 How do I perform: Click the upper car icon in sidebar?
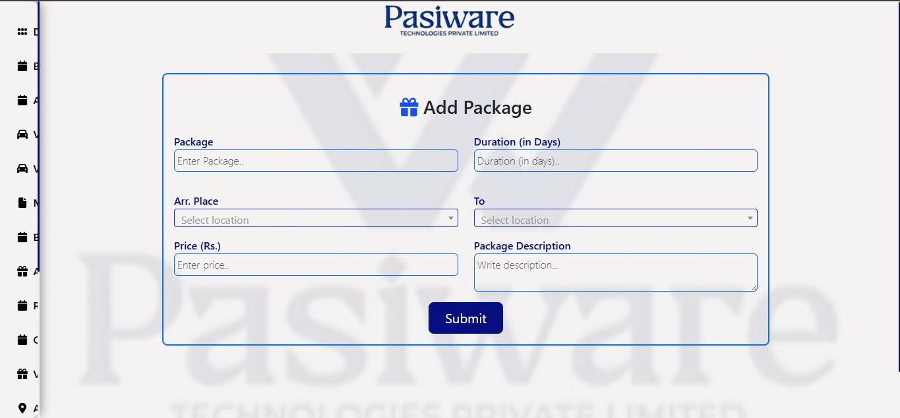22,134
